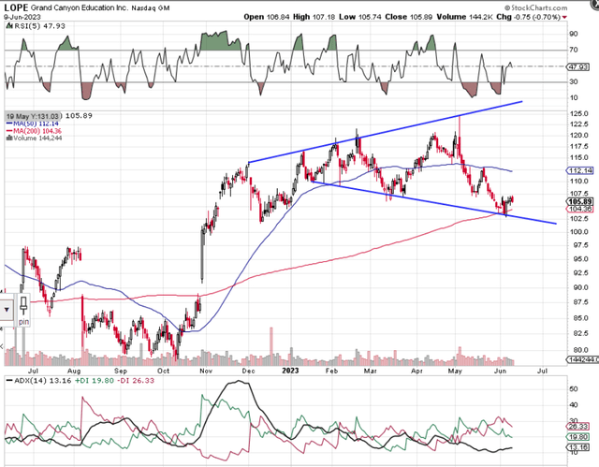599x467 pixels.
Task: Click the 90 level on RSI axis
Action: [x=574, y=34]
